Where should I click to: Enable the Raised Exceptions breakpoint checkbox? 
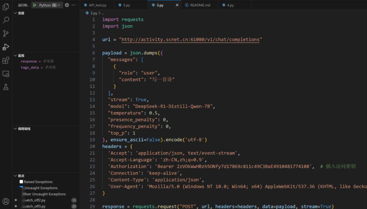pyautogui.click(x=21, y=182)
